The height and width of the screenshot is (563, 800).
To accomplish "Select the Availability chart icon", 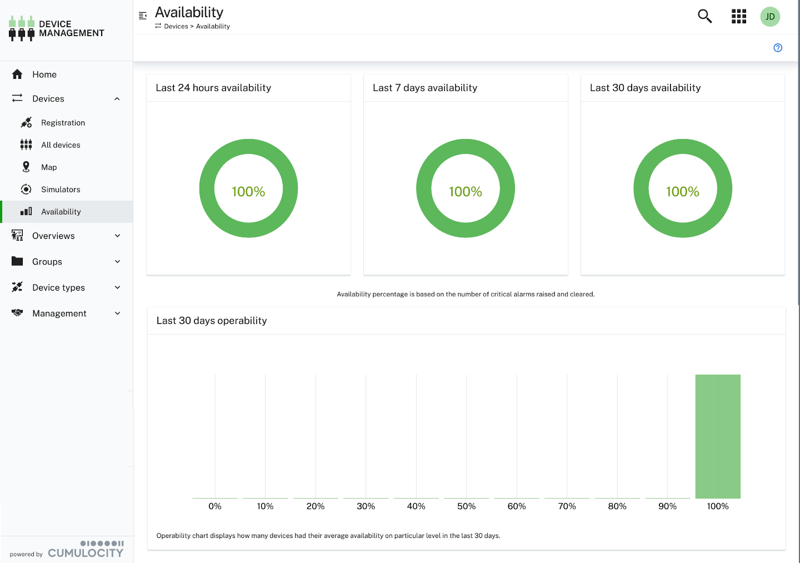I will 26,211.
